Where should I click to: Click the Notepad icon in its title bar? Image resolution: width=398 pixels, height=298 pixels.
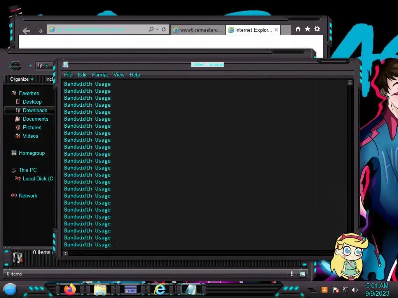click(x=65, y=64)
